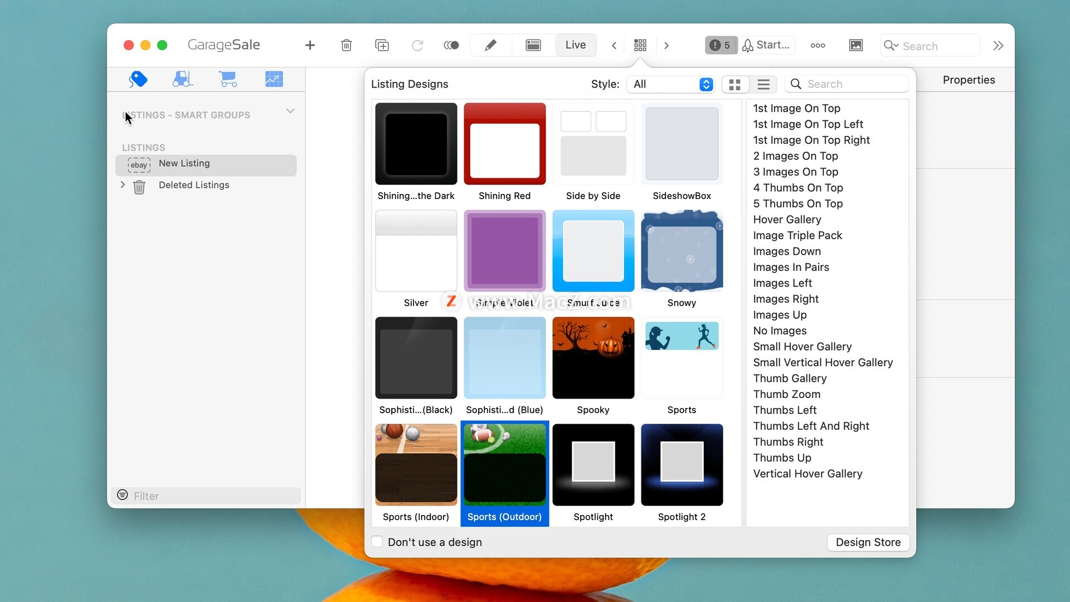Choose the Side by Side design
Image resolution: width=1070 pixels, height=602 pixels.
[x=594, y=144]
